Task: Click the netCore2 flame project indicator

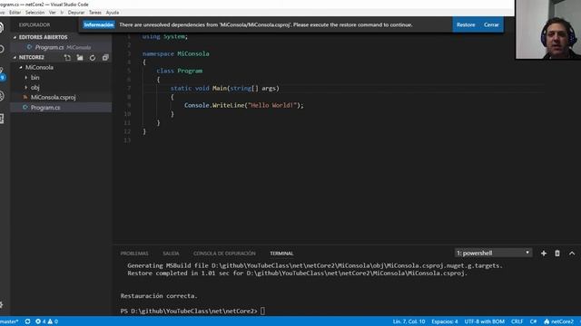Action: pos(558,321)
